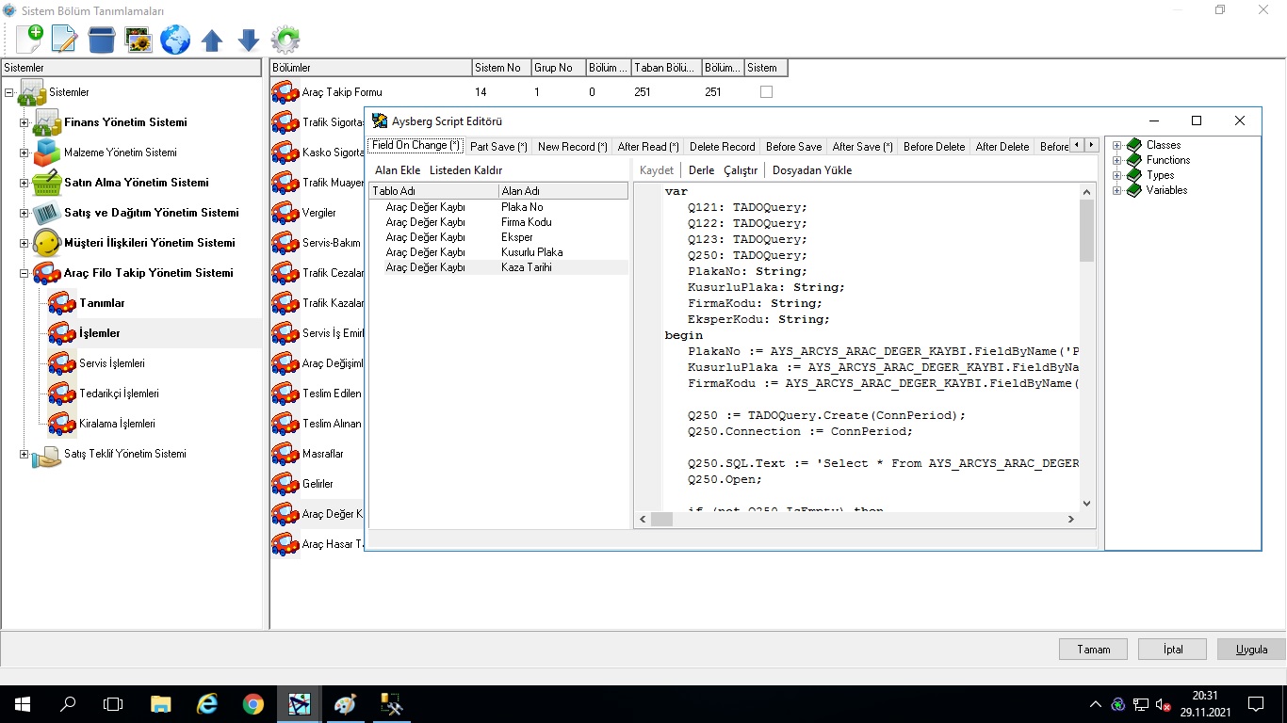Screen dimensions: 1287x723
Task: Open Google Chrome from the taskbar
Action: [253, 704]
